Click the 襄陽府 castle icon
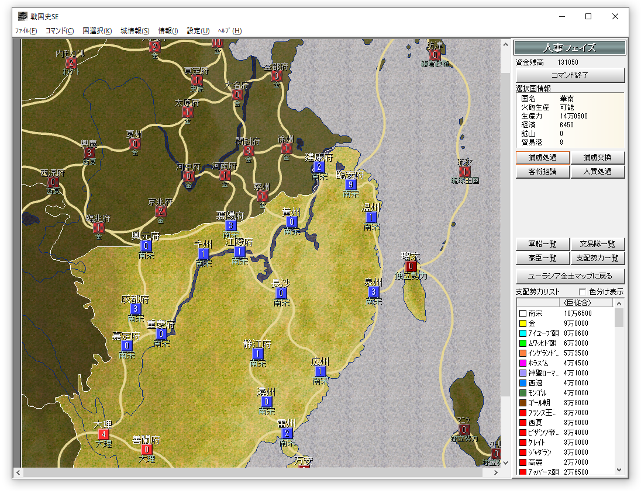This screenshot has width=641, height=491. (231, 225)
